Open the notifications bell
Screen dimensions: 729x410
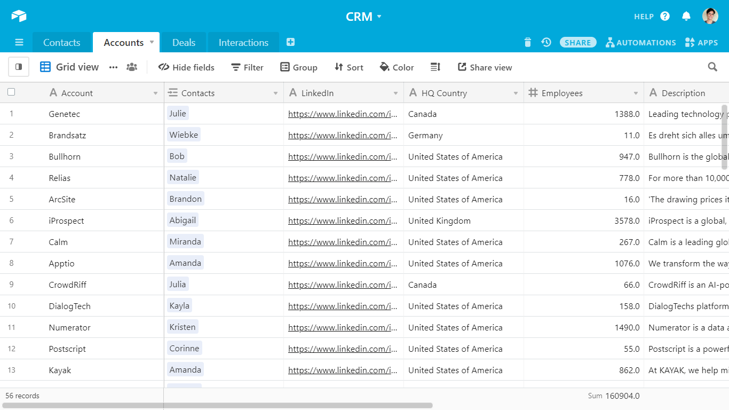coord(686,16)
